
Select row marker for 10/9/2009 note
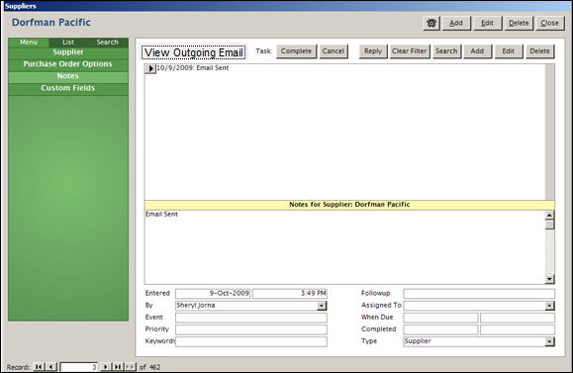[x=150, y=68]
